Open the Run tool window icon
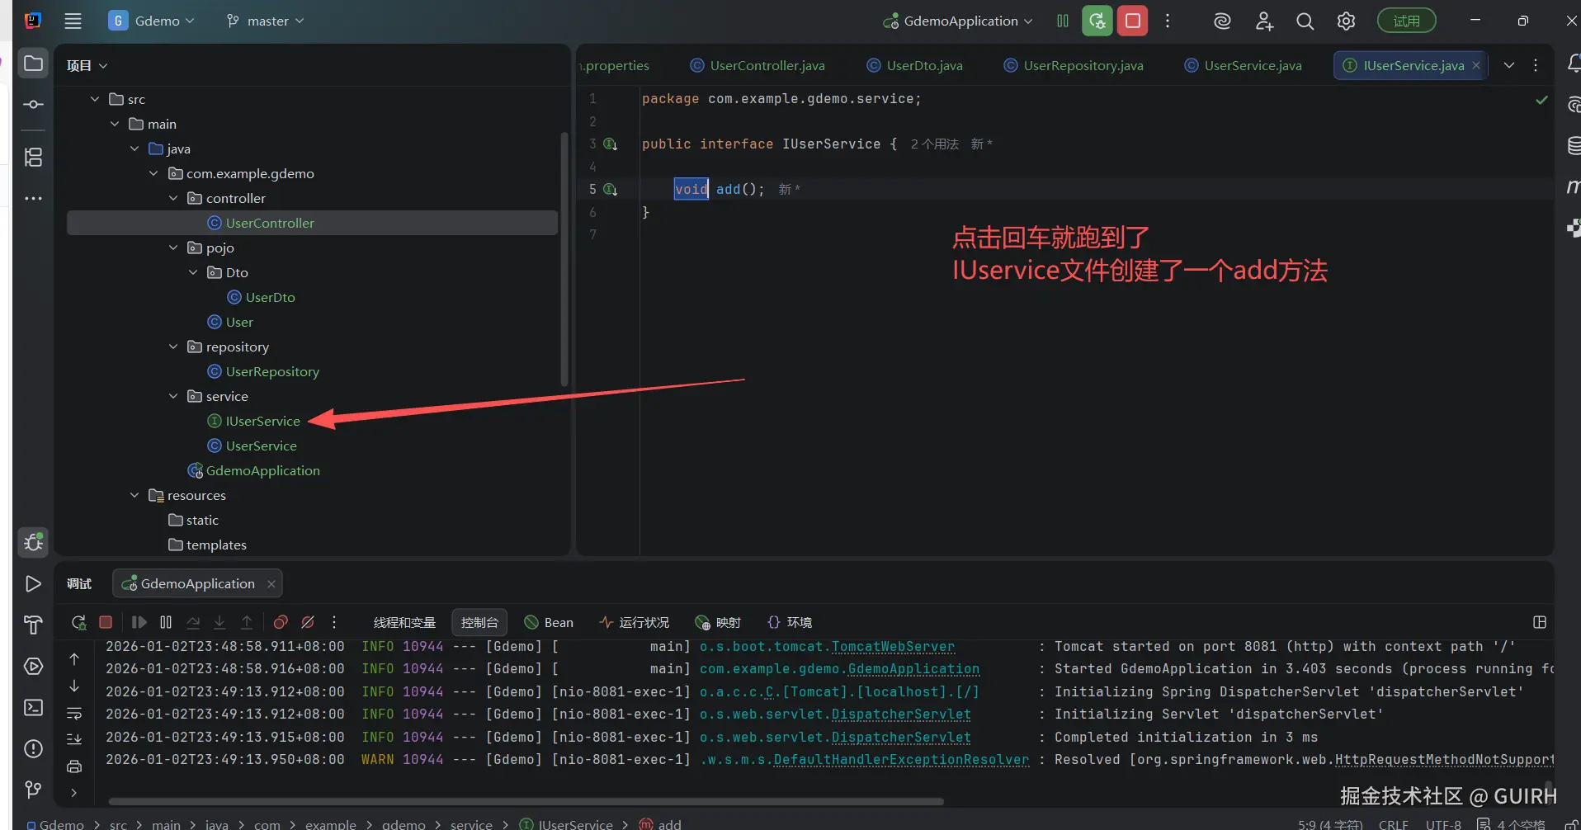1581x830 pixels. point(33,584)
